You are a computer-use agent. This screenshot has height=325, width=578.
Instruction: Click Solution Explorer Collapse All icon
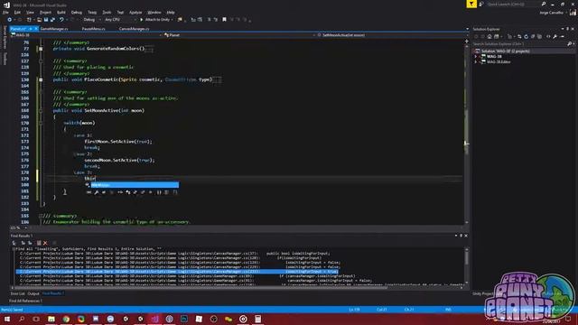[533, 36]
